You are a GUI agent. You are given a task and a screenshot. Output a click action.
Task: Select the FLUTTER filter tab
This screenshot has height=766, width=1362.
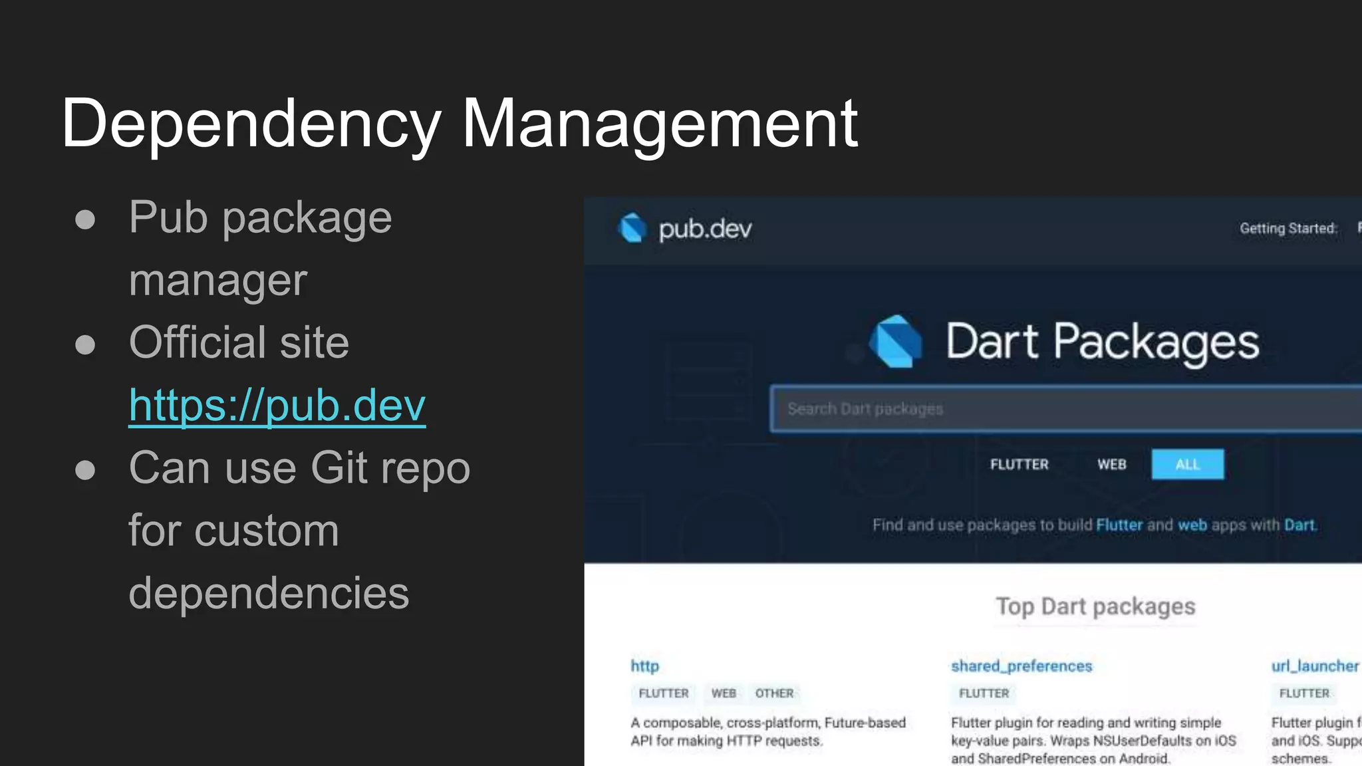click(x=1019, y=464)
